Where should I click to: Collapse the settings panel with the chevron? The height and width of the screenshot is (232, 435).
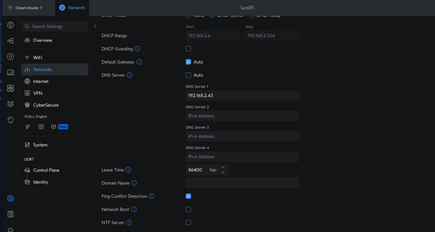coord(95,26)
